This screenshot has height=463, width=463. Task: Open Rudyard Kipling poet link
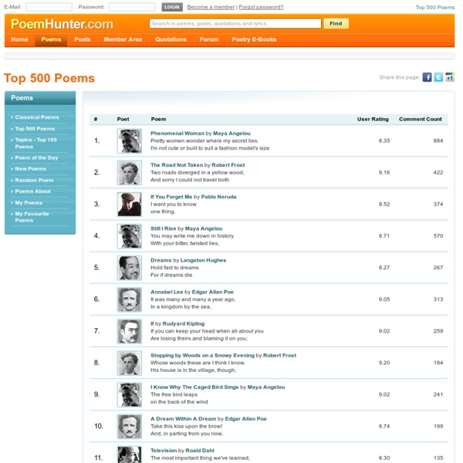coord(184,324)
